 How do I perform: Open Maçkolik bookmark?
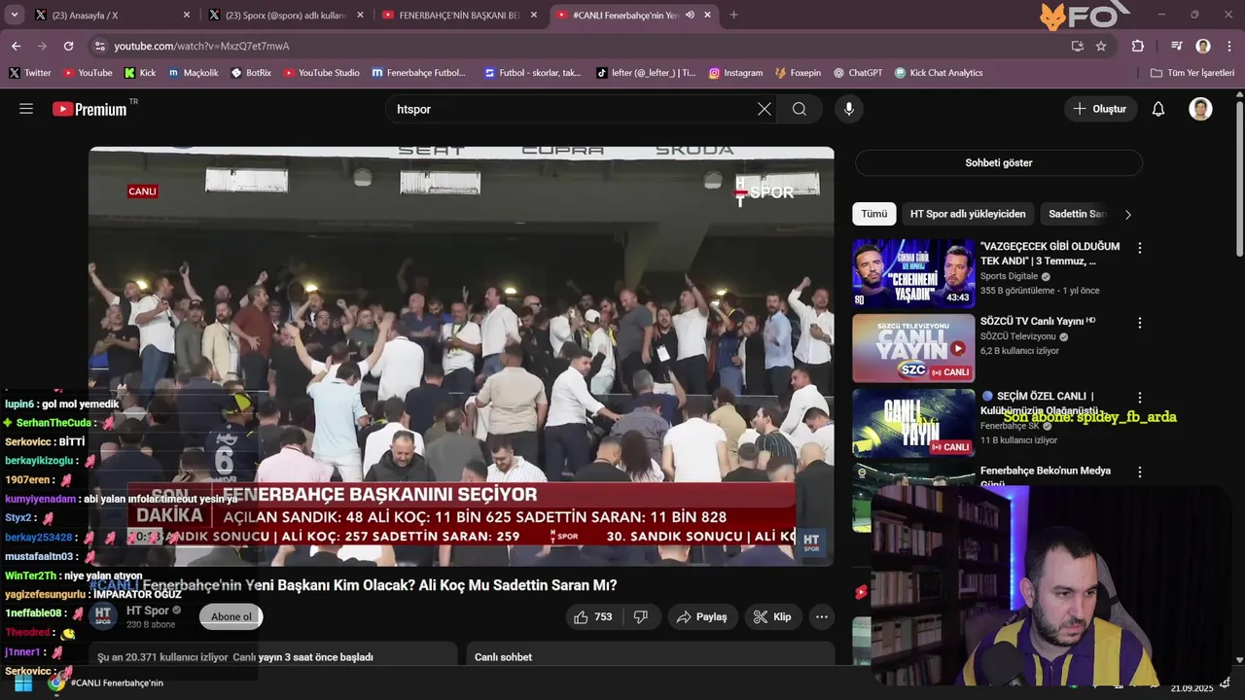194,73
